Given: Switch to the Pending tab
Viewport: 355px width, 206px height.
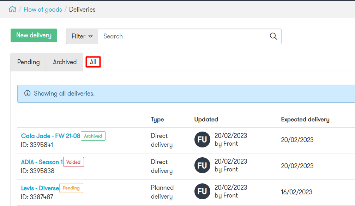Looking at the screenshot, I should pos(28,62).
